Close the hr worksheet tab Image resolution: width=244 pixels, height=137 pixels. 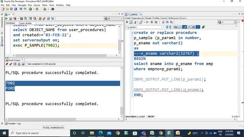(x=13, y=14)
